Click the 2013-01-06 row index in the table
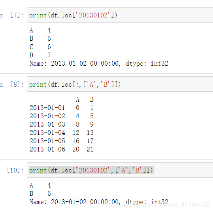Viewport: 213px width, 212px height. 47,150
